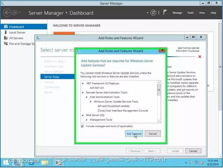Screen dimensions: 223x168
Task: Collapse Web Server (IIS) node
Action: tap(83, 115)
